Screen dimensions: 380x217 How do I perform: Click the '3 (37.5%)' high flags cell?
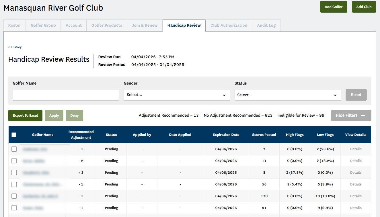pos(295,173)
